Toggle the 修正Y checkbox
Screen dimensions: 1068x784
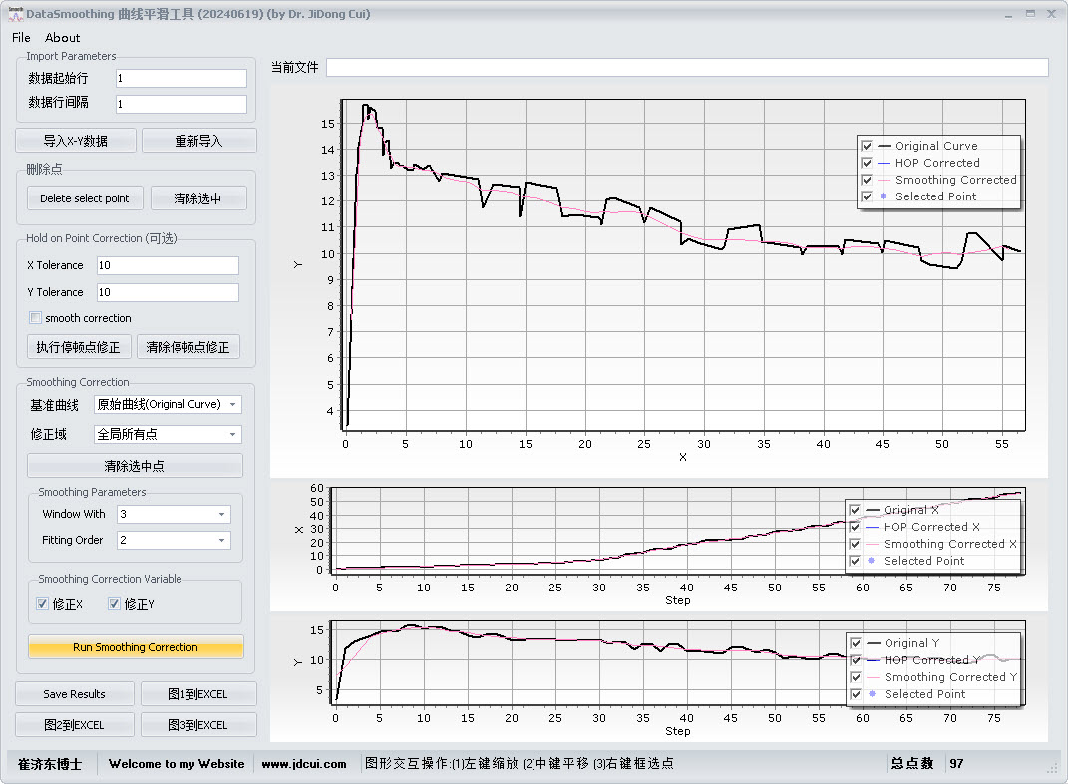[x=114, y=604]
